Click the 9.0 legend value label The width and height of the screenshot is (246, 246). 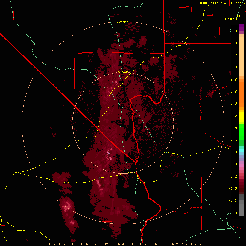[234, 43]
